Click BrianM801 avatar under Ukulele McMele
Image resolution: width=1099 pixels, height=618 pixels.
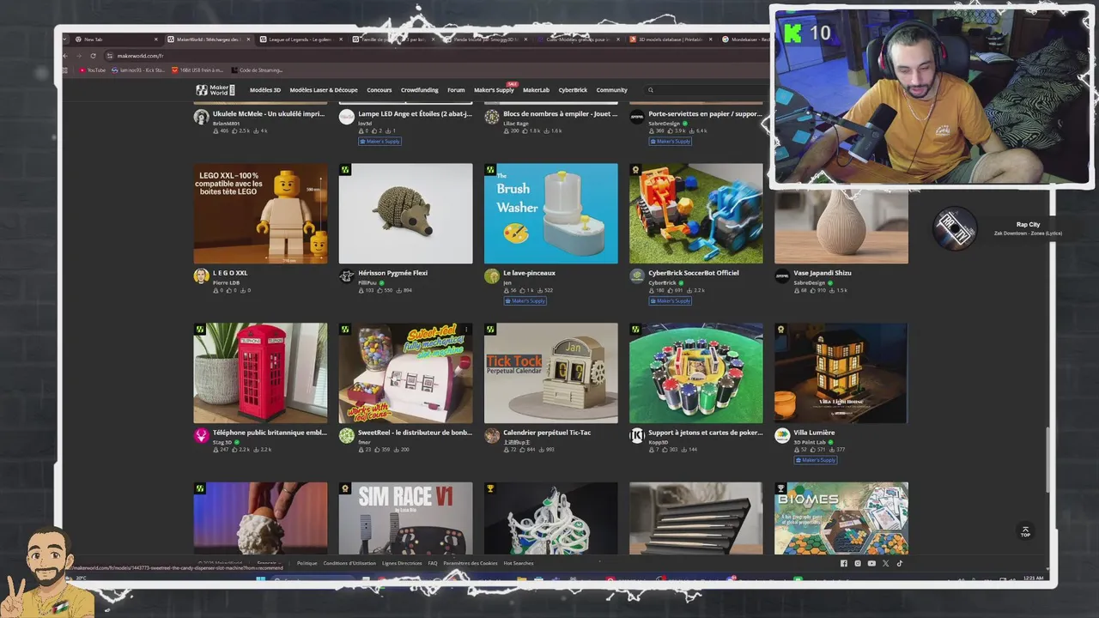tap(201, 117)
